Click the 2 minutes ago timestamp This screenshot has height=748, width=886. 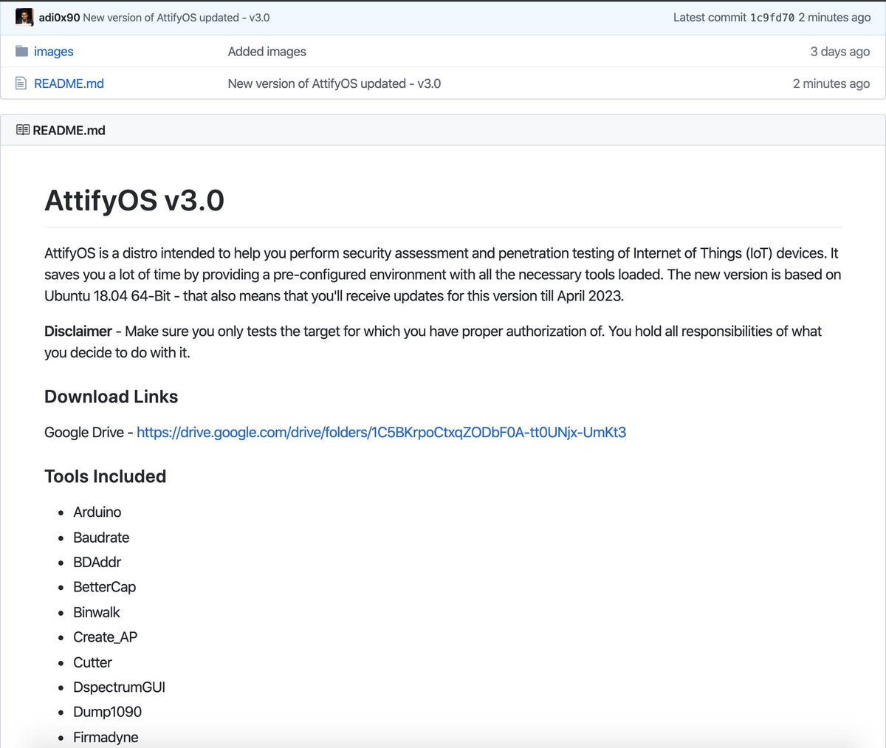[832, 83]
